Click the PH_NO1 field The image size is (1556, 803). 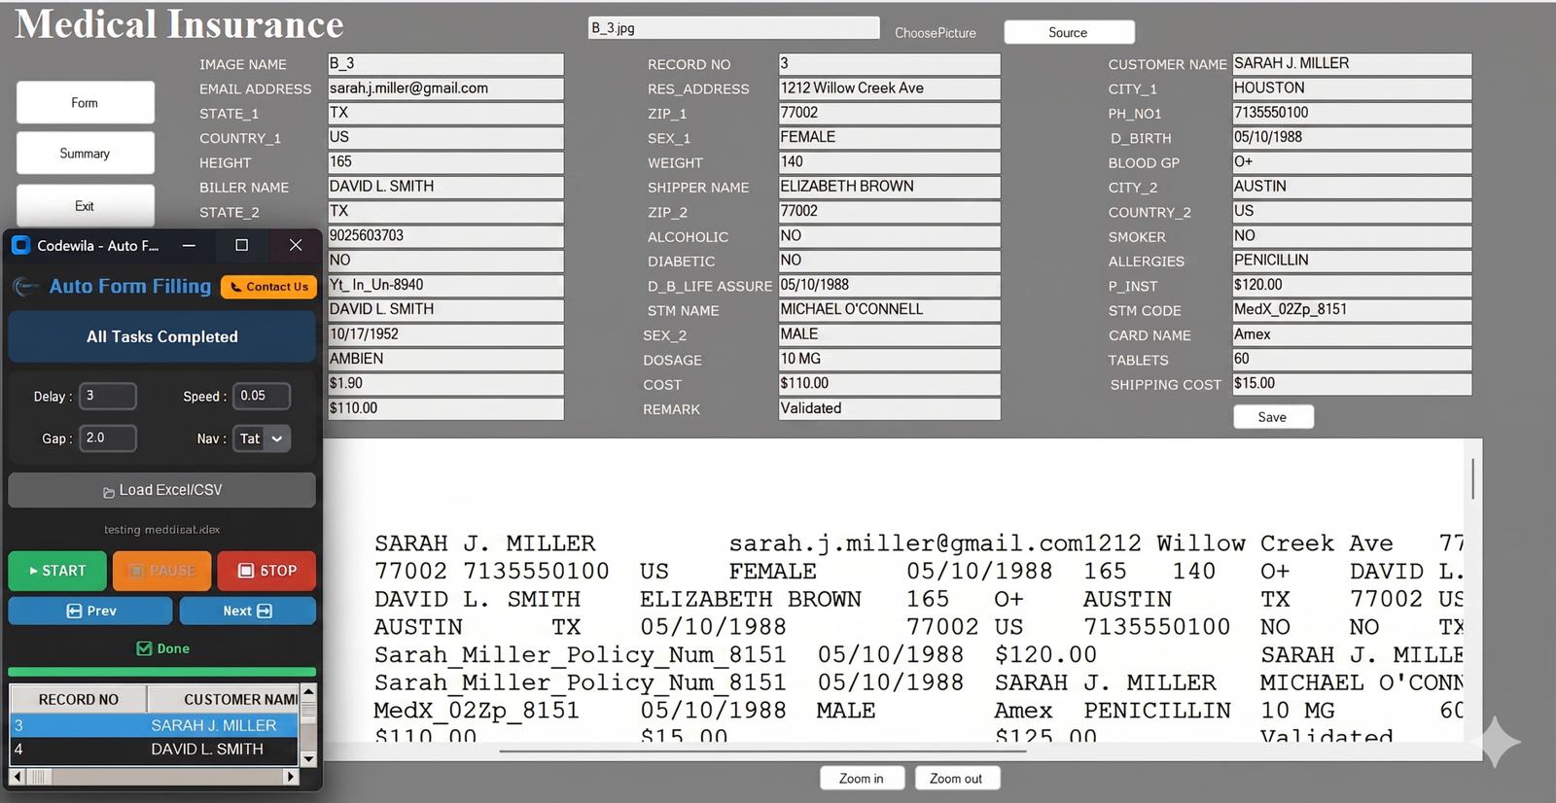coord(1352,113)
